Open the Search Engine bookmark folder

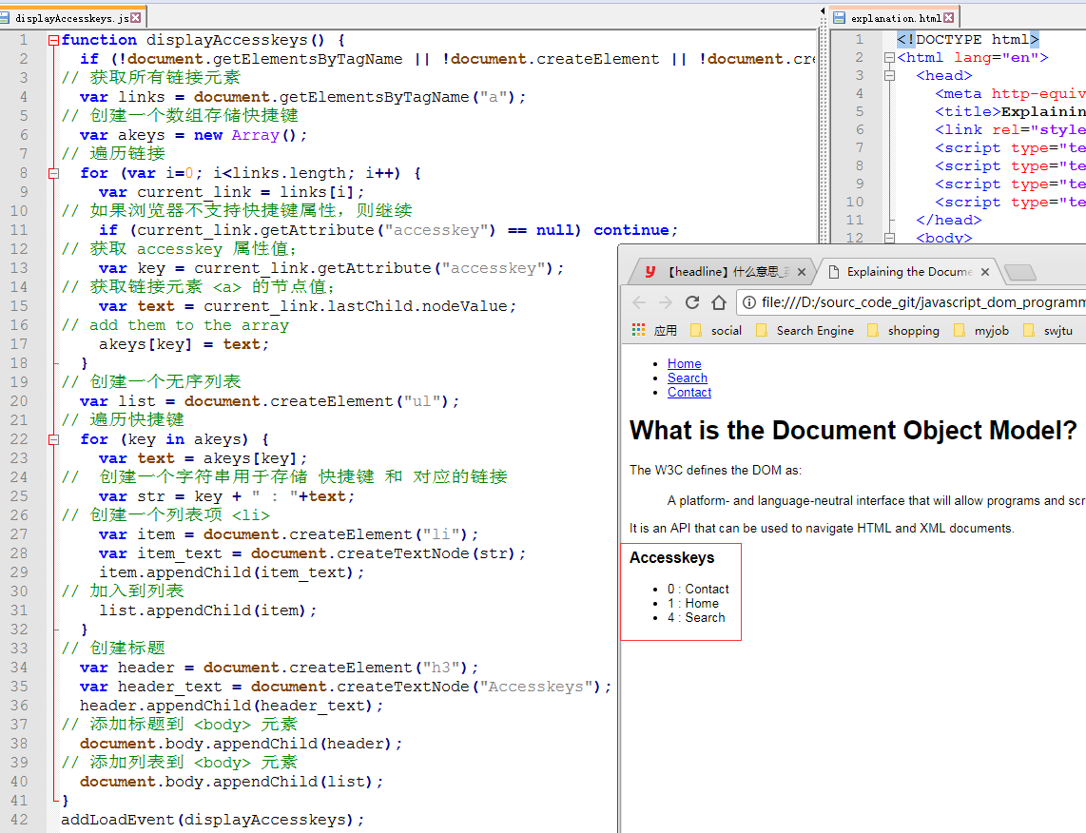(805, 330)
